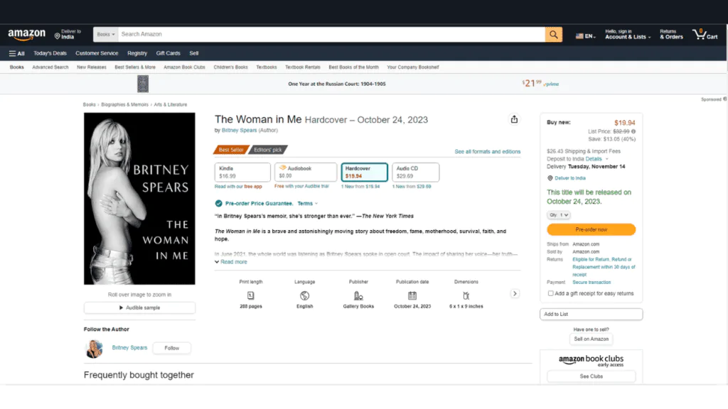Expand the Terms dropdown

click(307, 204)
